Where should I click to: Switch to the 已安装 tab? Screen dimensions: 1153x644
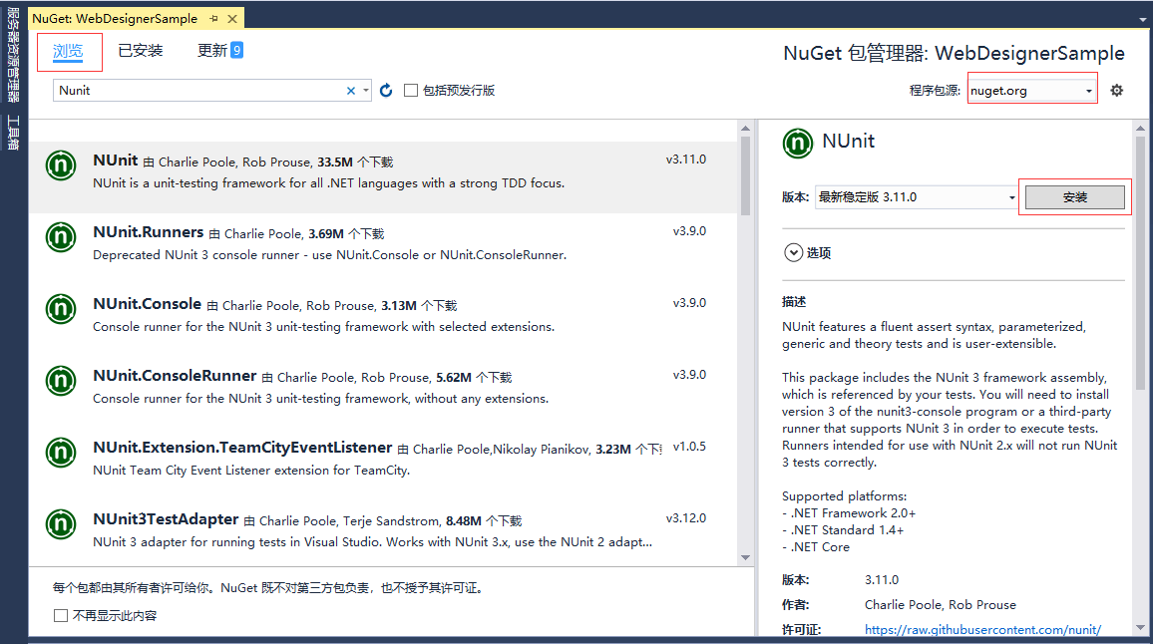pyautogui.click(x=140, y=50)
